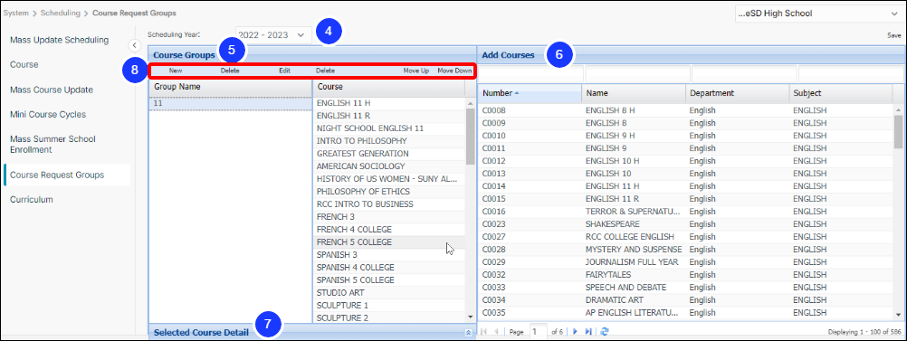Click the filter field above Department column

click(x=744, y=74)
